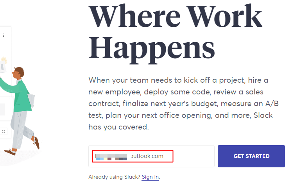
Task: Click the "Where Work" headline line
Action: [175, 16]
